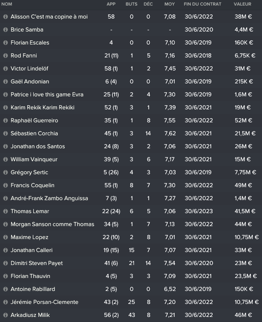Open Jérémie Porsan-Clemente player name
The image size is (262, 322).
(44, 302)
